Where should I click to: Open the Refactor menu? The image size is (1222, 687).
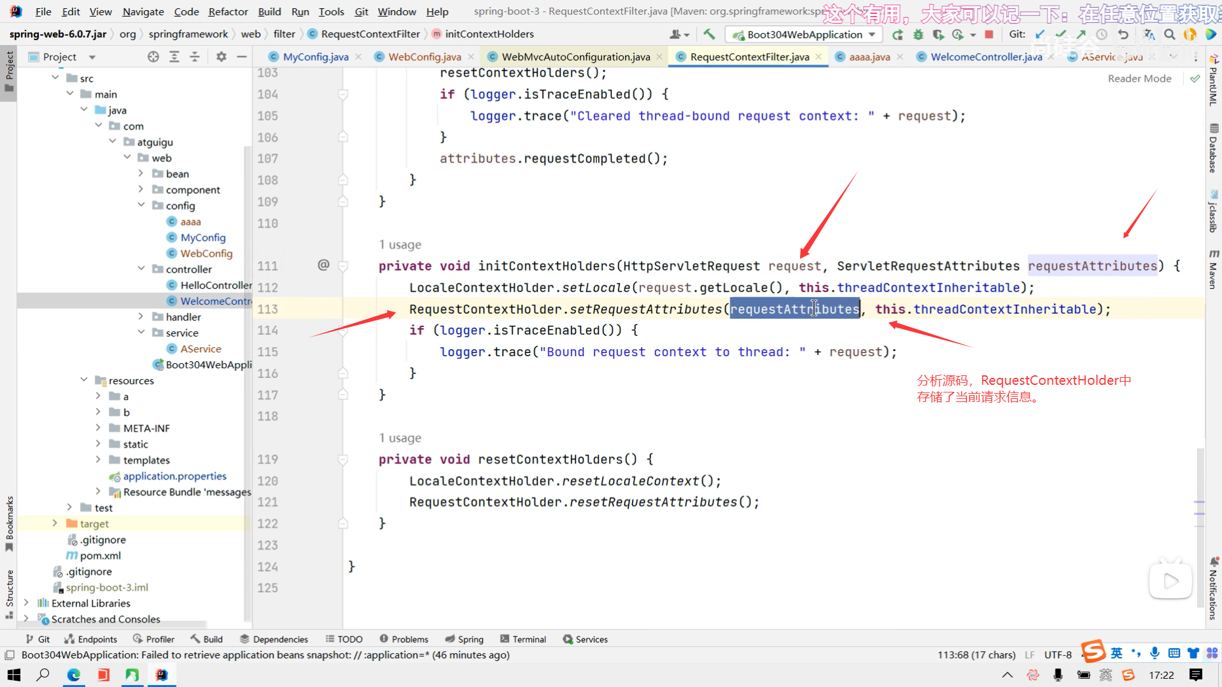click(228, 11)
